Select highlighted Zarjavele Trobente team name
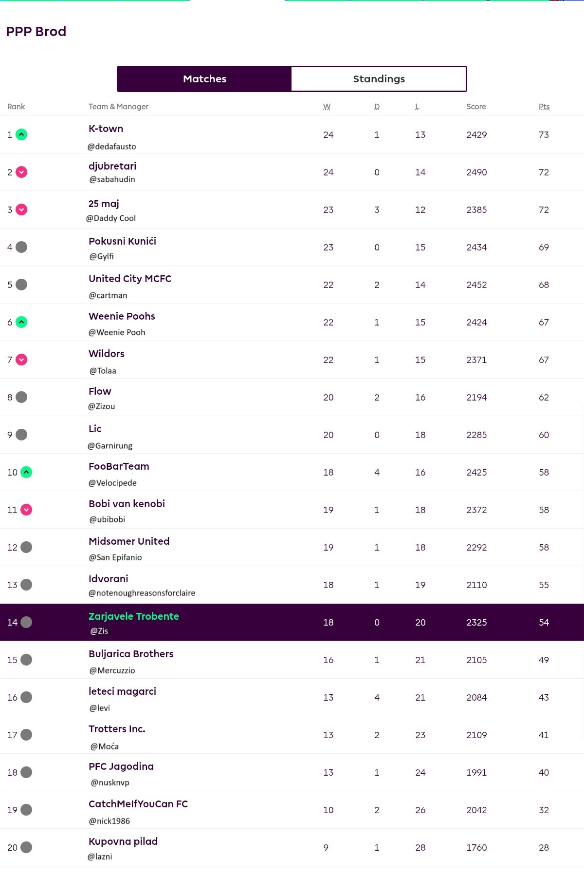 pos(134,616)
